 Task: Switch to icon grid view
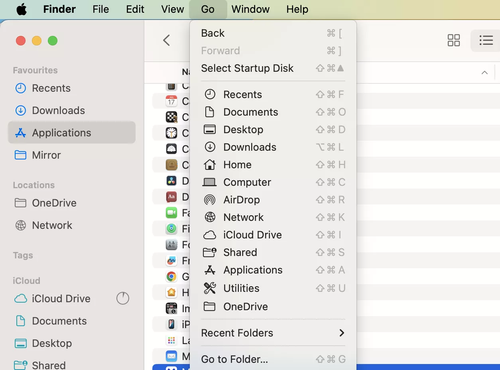(x=454, y=40)
